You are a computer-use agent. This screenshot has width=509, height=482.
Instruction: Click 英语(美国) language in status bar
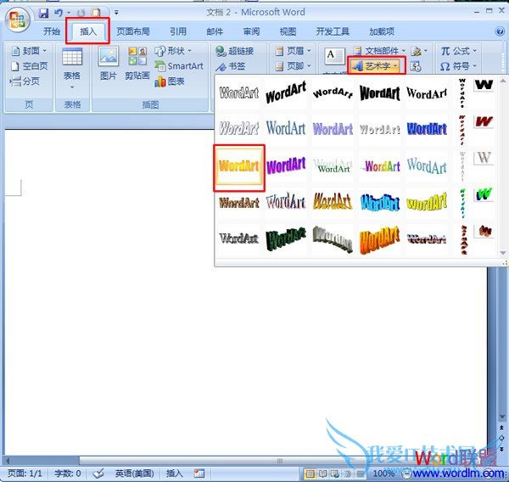[x=135, y=474]
